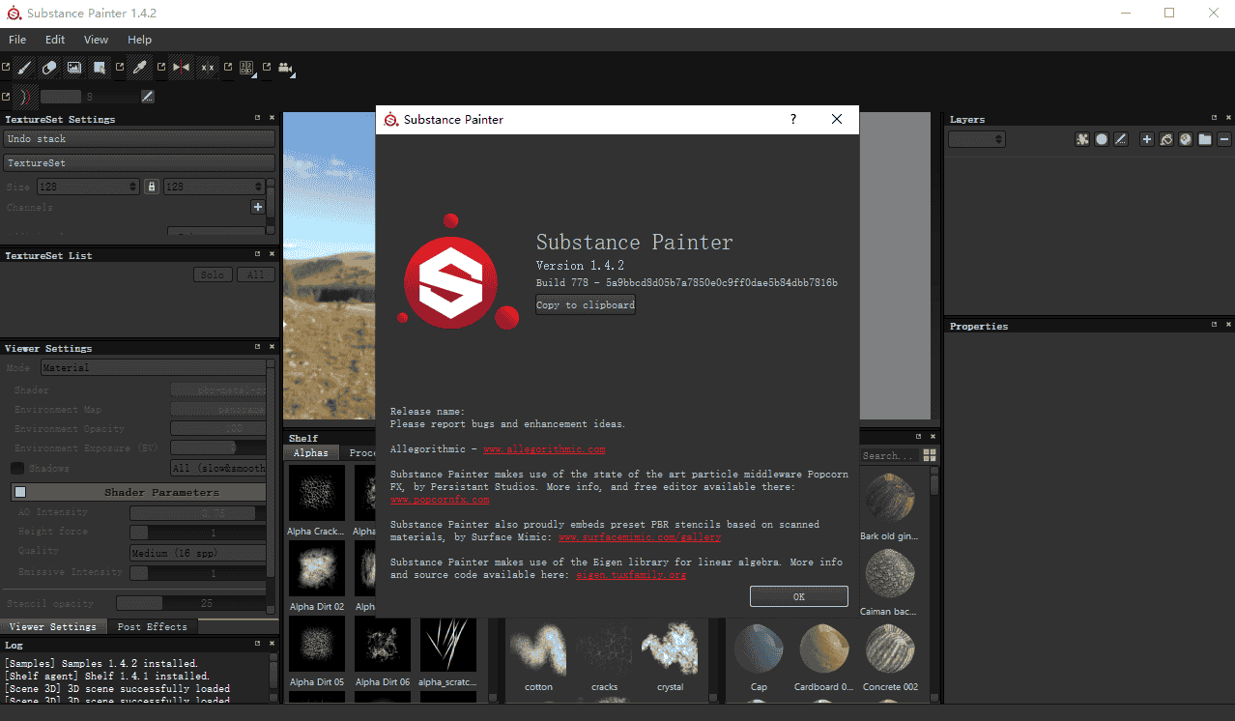
Task: Open the 2D/3D view layout selector
Action: pyautogui.click(x=245, y=68)
